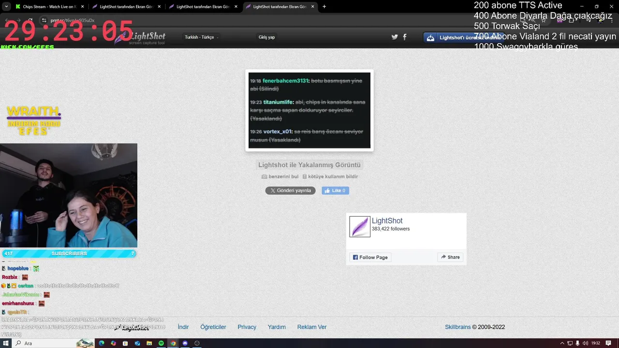The height and width of the screenshot is (348, 619).
Task: Click the Chrome reload page button
Action: (31, 20)
